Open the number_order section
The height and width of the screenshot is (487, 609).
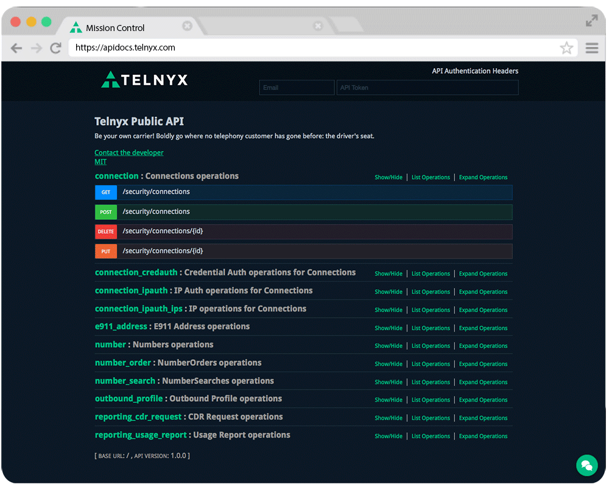pyautogui.click(x=123, y=363)
